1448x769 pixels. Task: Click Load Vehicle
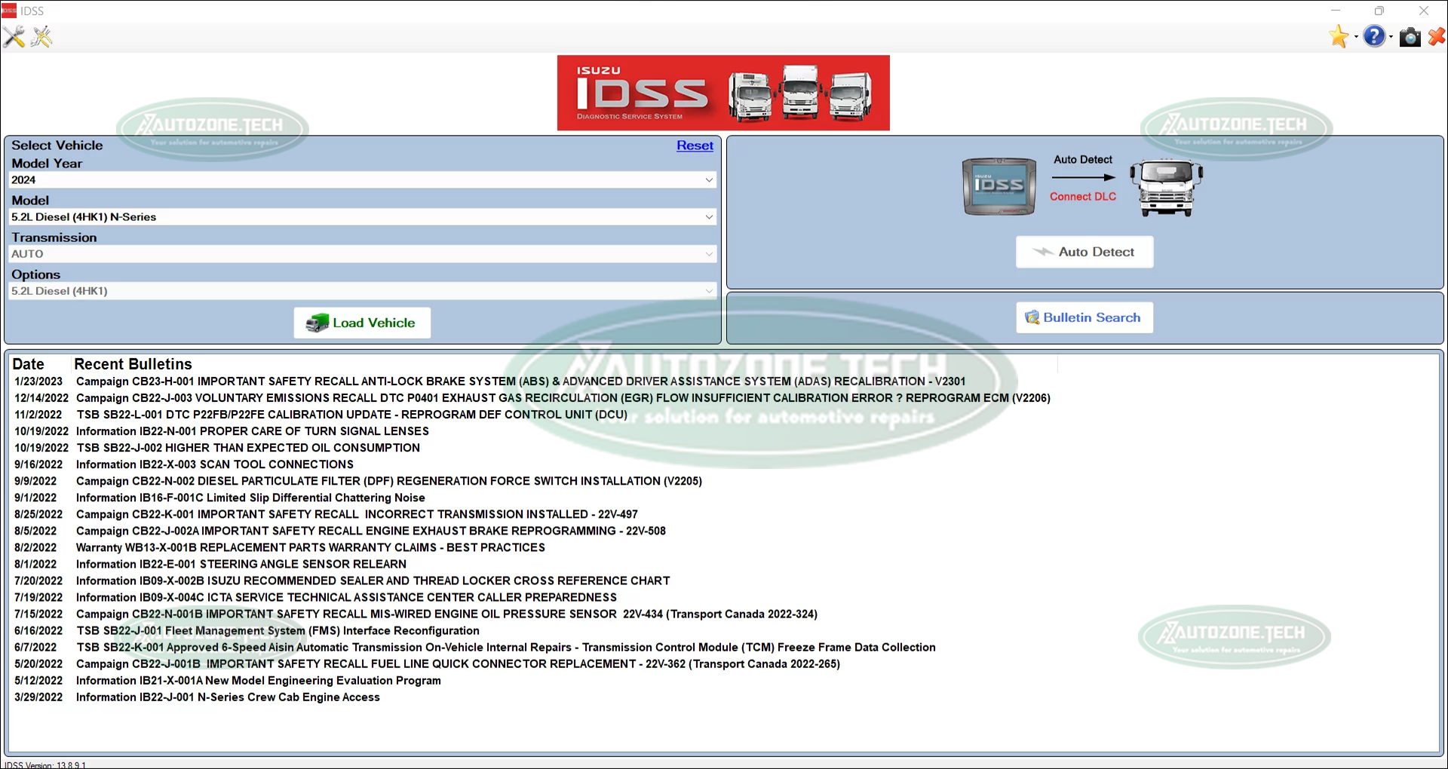click(x=361, y=322)
